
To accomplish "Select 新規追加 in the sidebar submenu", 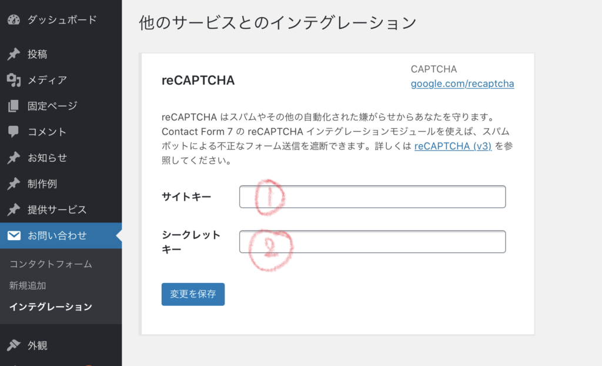I will point(28,285).
